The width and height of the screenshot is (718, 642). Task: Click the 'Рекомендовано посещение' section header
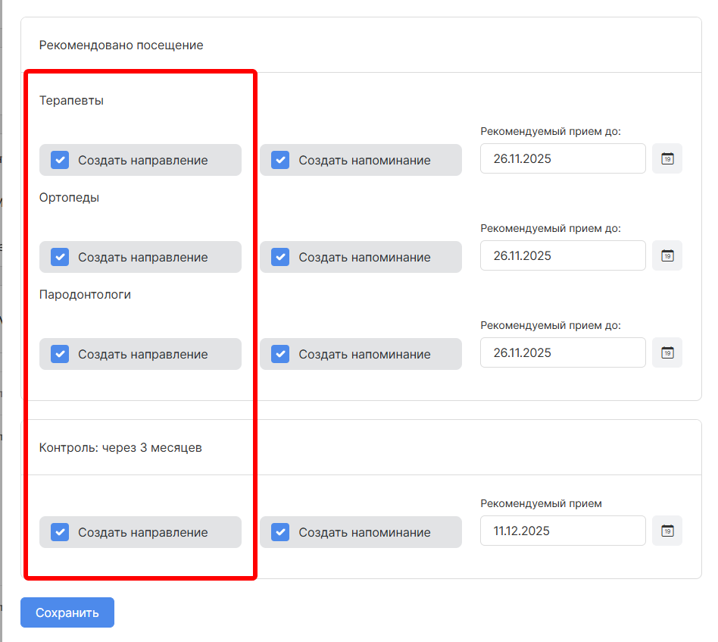pyautogui.click(x=121, y=45)
